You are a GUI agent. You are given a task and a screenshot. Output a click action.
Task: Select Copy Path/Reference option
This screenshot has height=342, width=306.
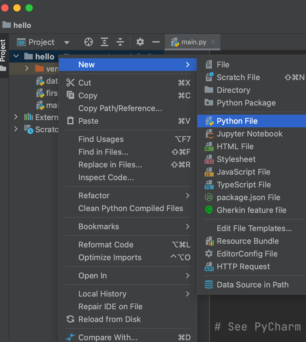[128, 108]
